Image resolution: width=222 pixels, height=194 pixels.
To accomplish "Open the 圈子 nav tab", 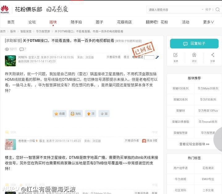I will tap(99, 22).
